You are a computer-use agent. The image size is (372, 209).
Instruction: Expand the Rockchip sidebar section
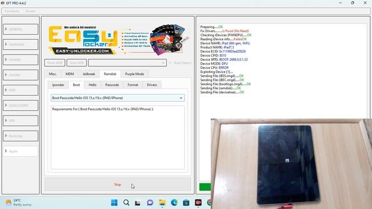[21, 136]
